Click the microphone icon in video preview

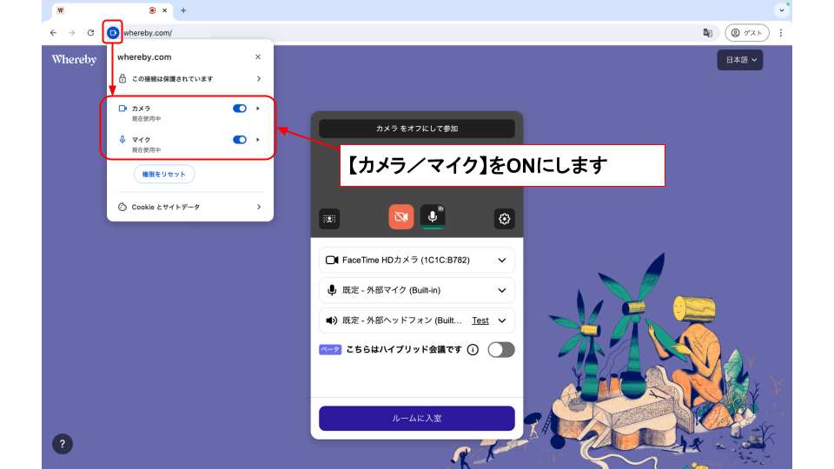pyautogui.click(x=433, y=217)
